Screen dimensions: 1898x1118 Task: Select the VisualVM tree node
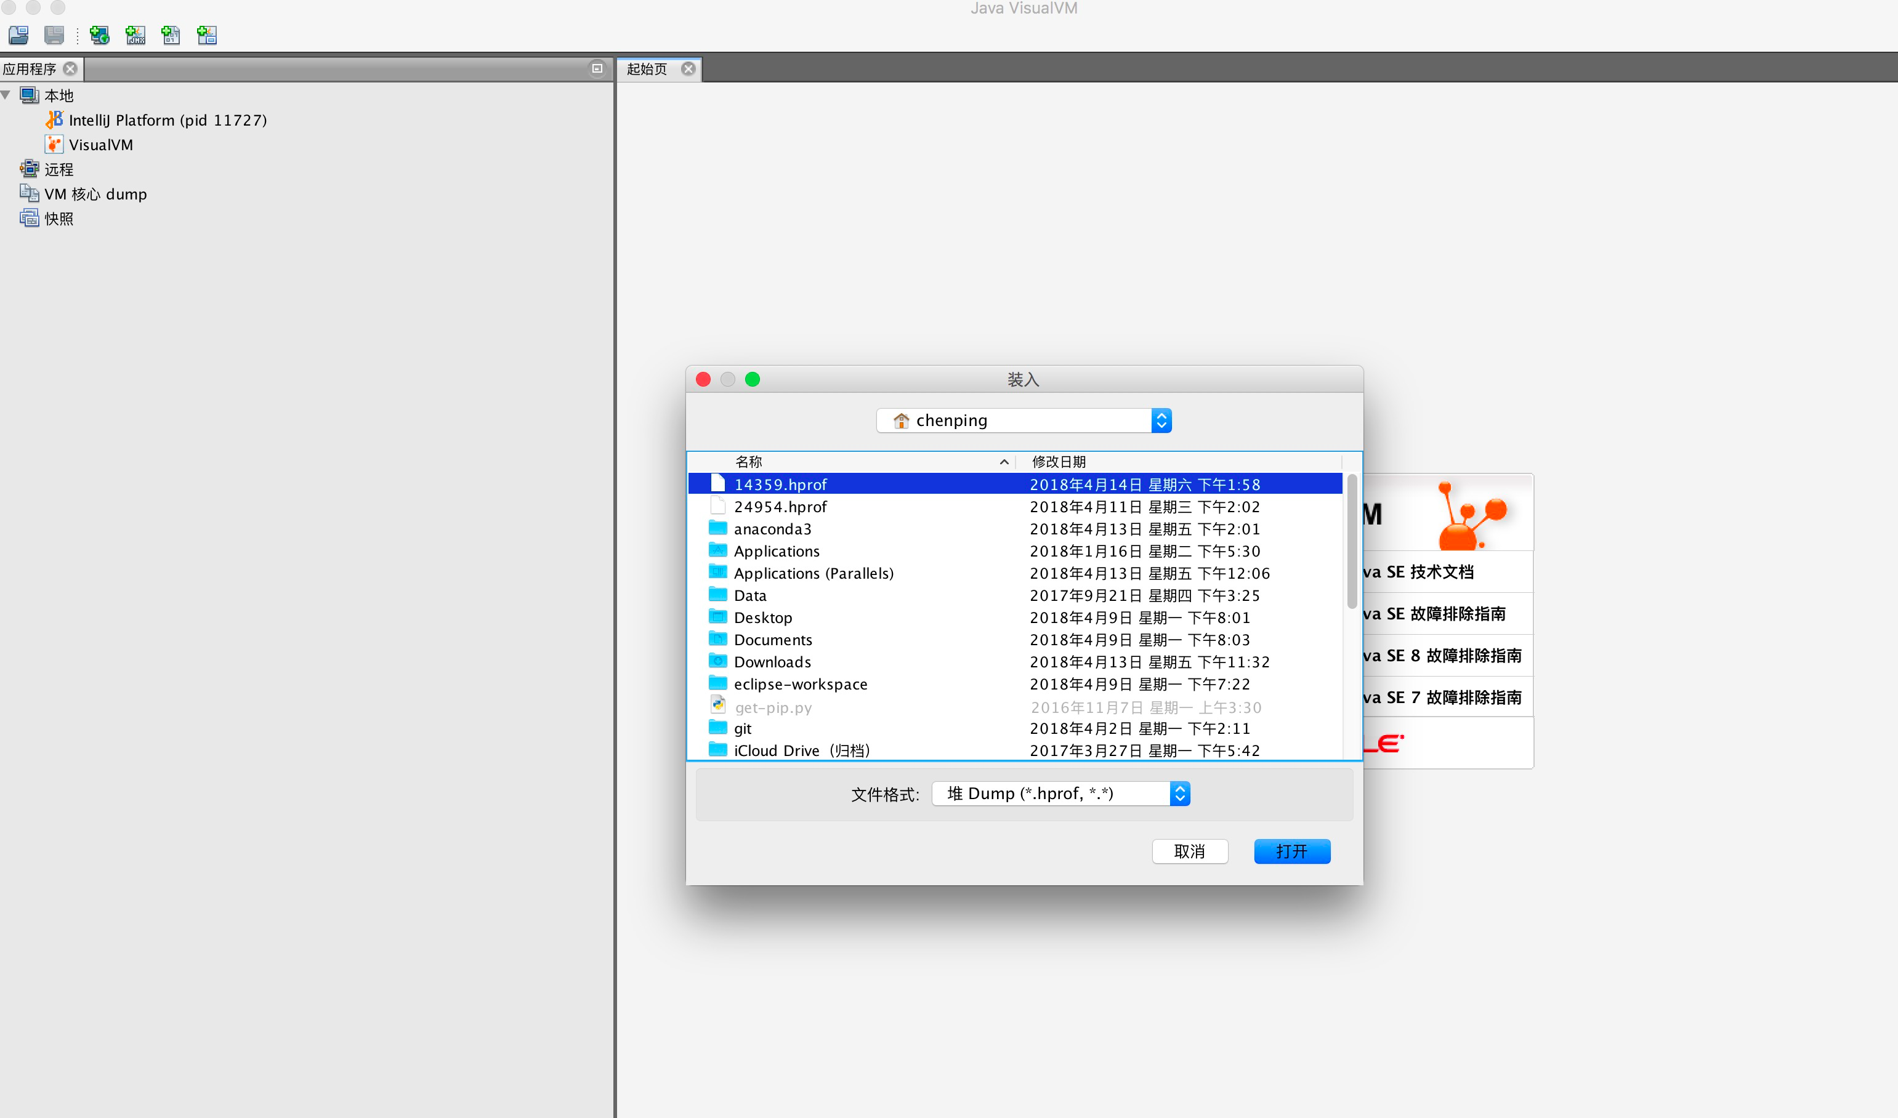coord(101,145)
